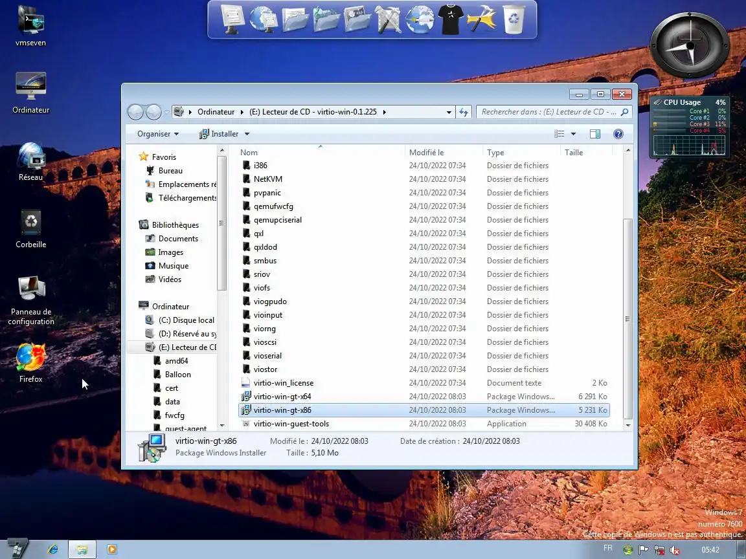Sort by the Type column header

click(521, 153)
